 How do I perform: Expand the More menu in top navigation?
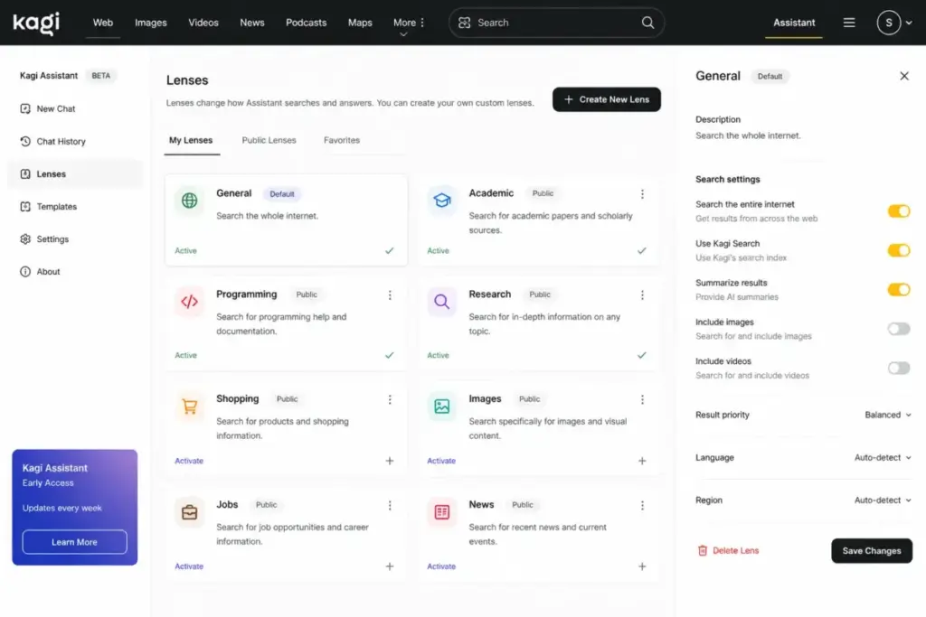tap(409, 23)
